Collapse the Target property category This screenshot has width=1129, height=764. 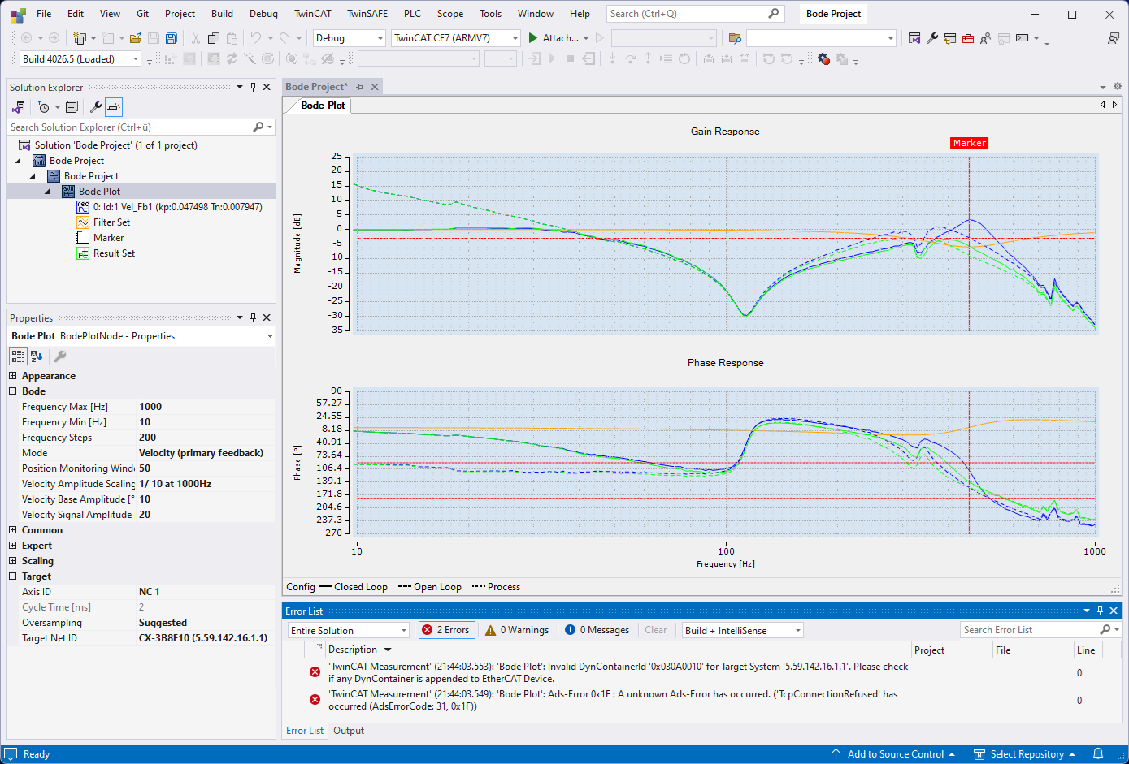point(13,576)
